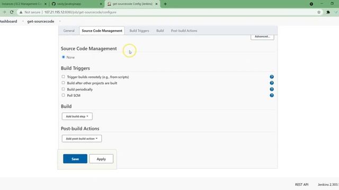Expand the Add build step dropdown
The width and height of the screenshot is (339, 190).
pyautogui.click(x=77, y=116)
